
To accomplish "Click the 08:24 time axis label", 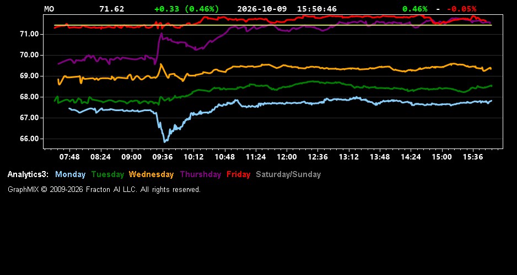I will click(x=100, y=157).
